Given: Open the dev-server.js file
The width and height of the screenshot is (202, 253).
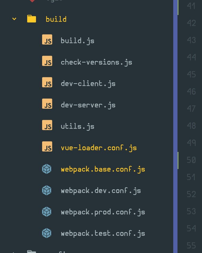Looking at the screenshot, I should [88, 105].
